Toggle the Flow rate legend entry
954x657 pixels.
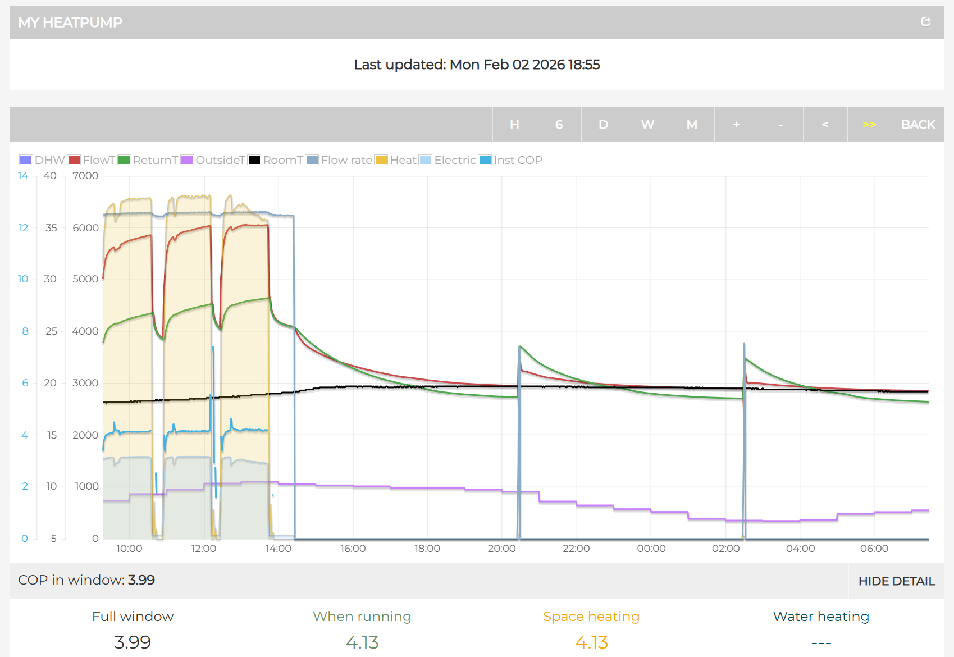339,160
